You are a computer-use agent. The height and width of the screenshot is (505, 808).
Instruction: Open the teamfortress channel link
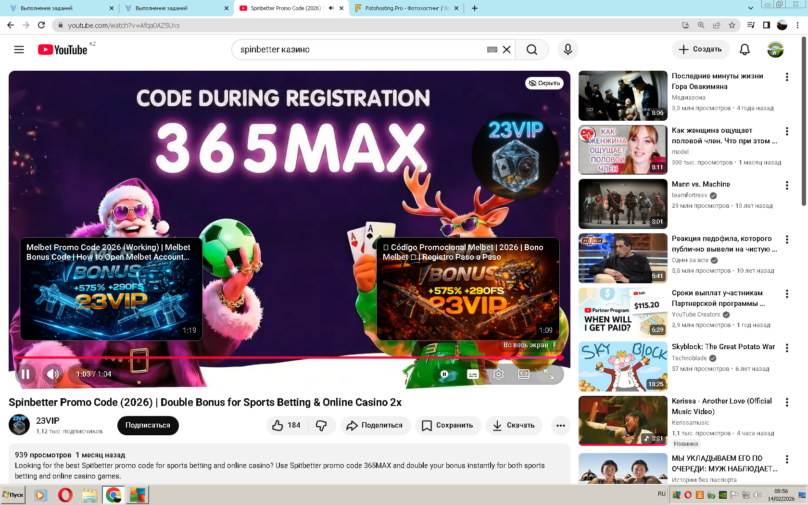689,195
